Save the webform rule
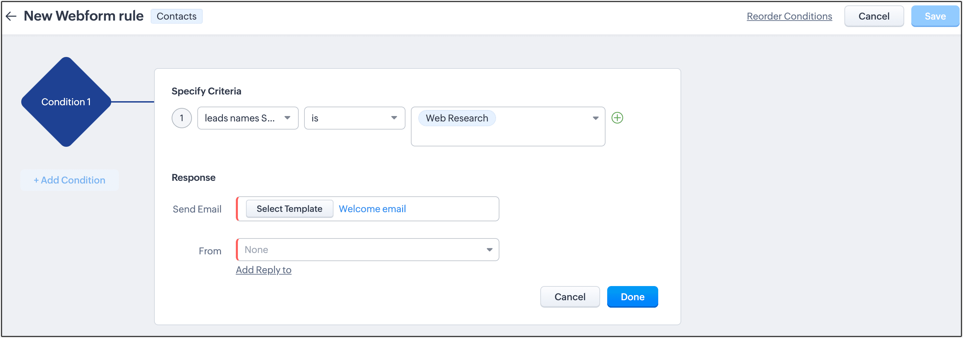The height and width of the screenshot is (338, 963). pos(935,17)
